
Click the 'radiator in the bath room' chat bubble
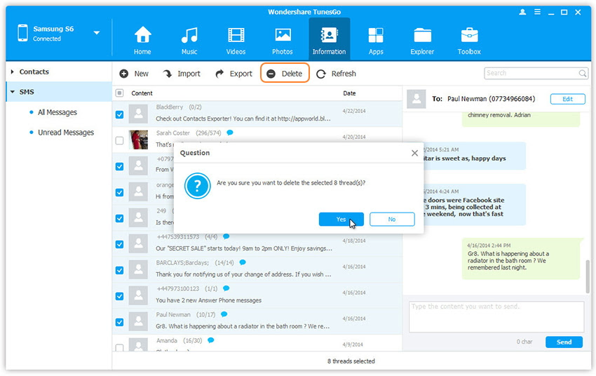[521, 259]
